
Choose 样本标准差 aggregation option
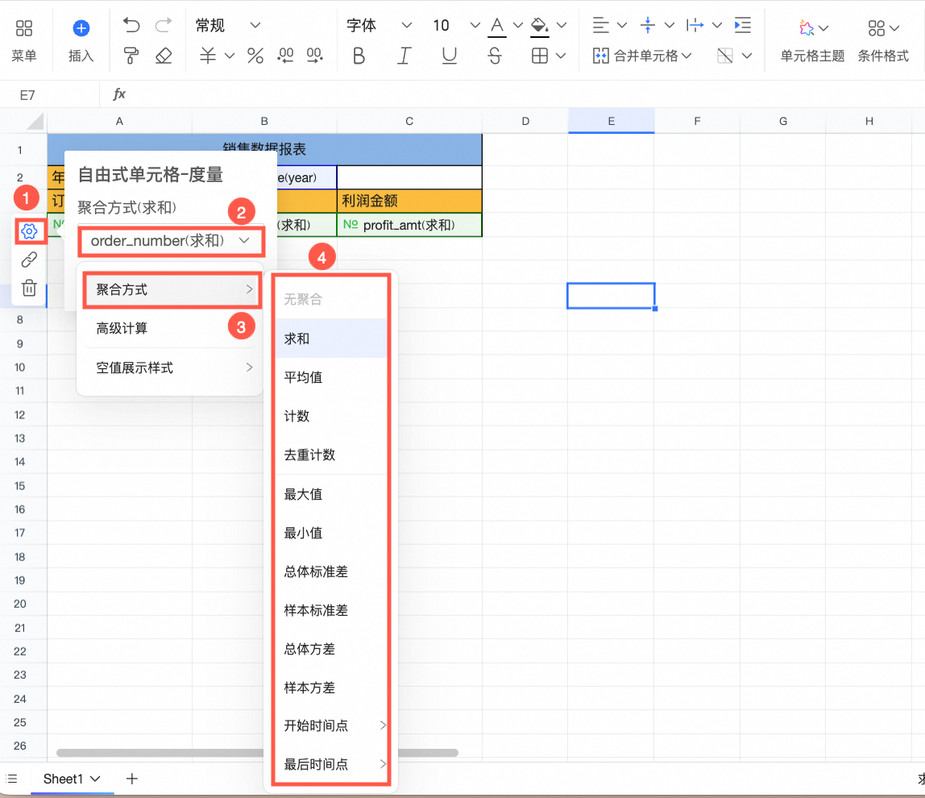330,610
